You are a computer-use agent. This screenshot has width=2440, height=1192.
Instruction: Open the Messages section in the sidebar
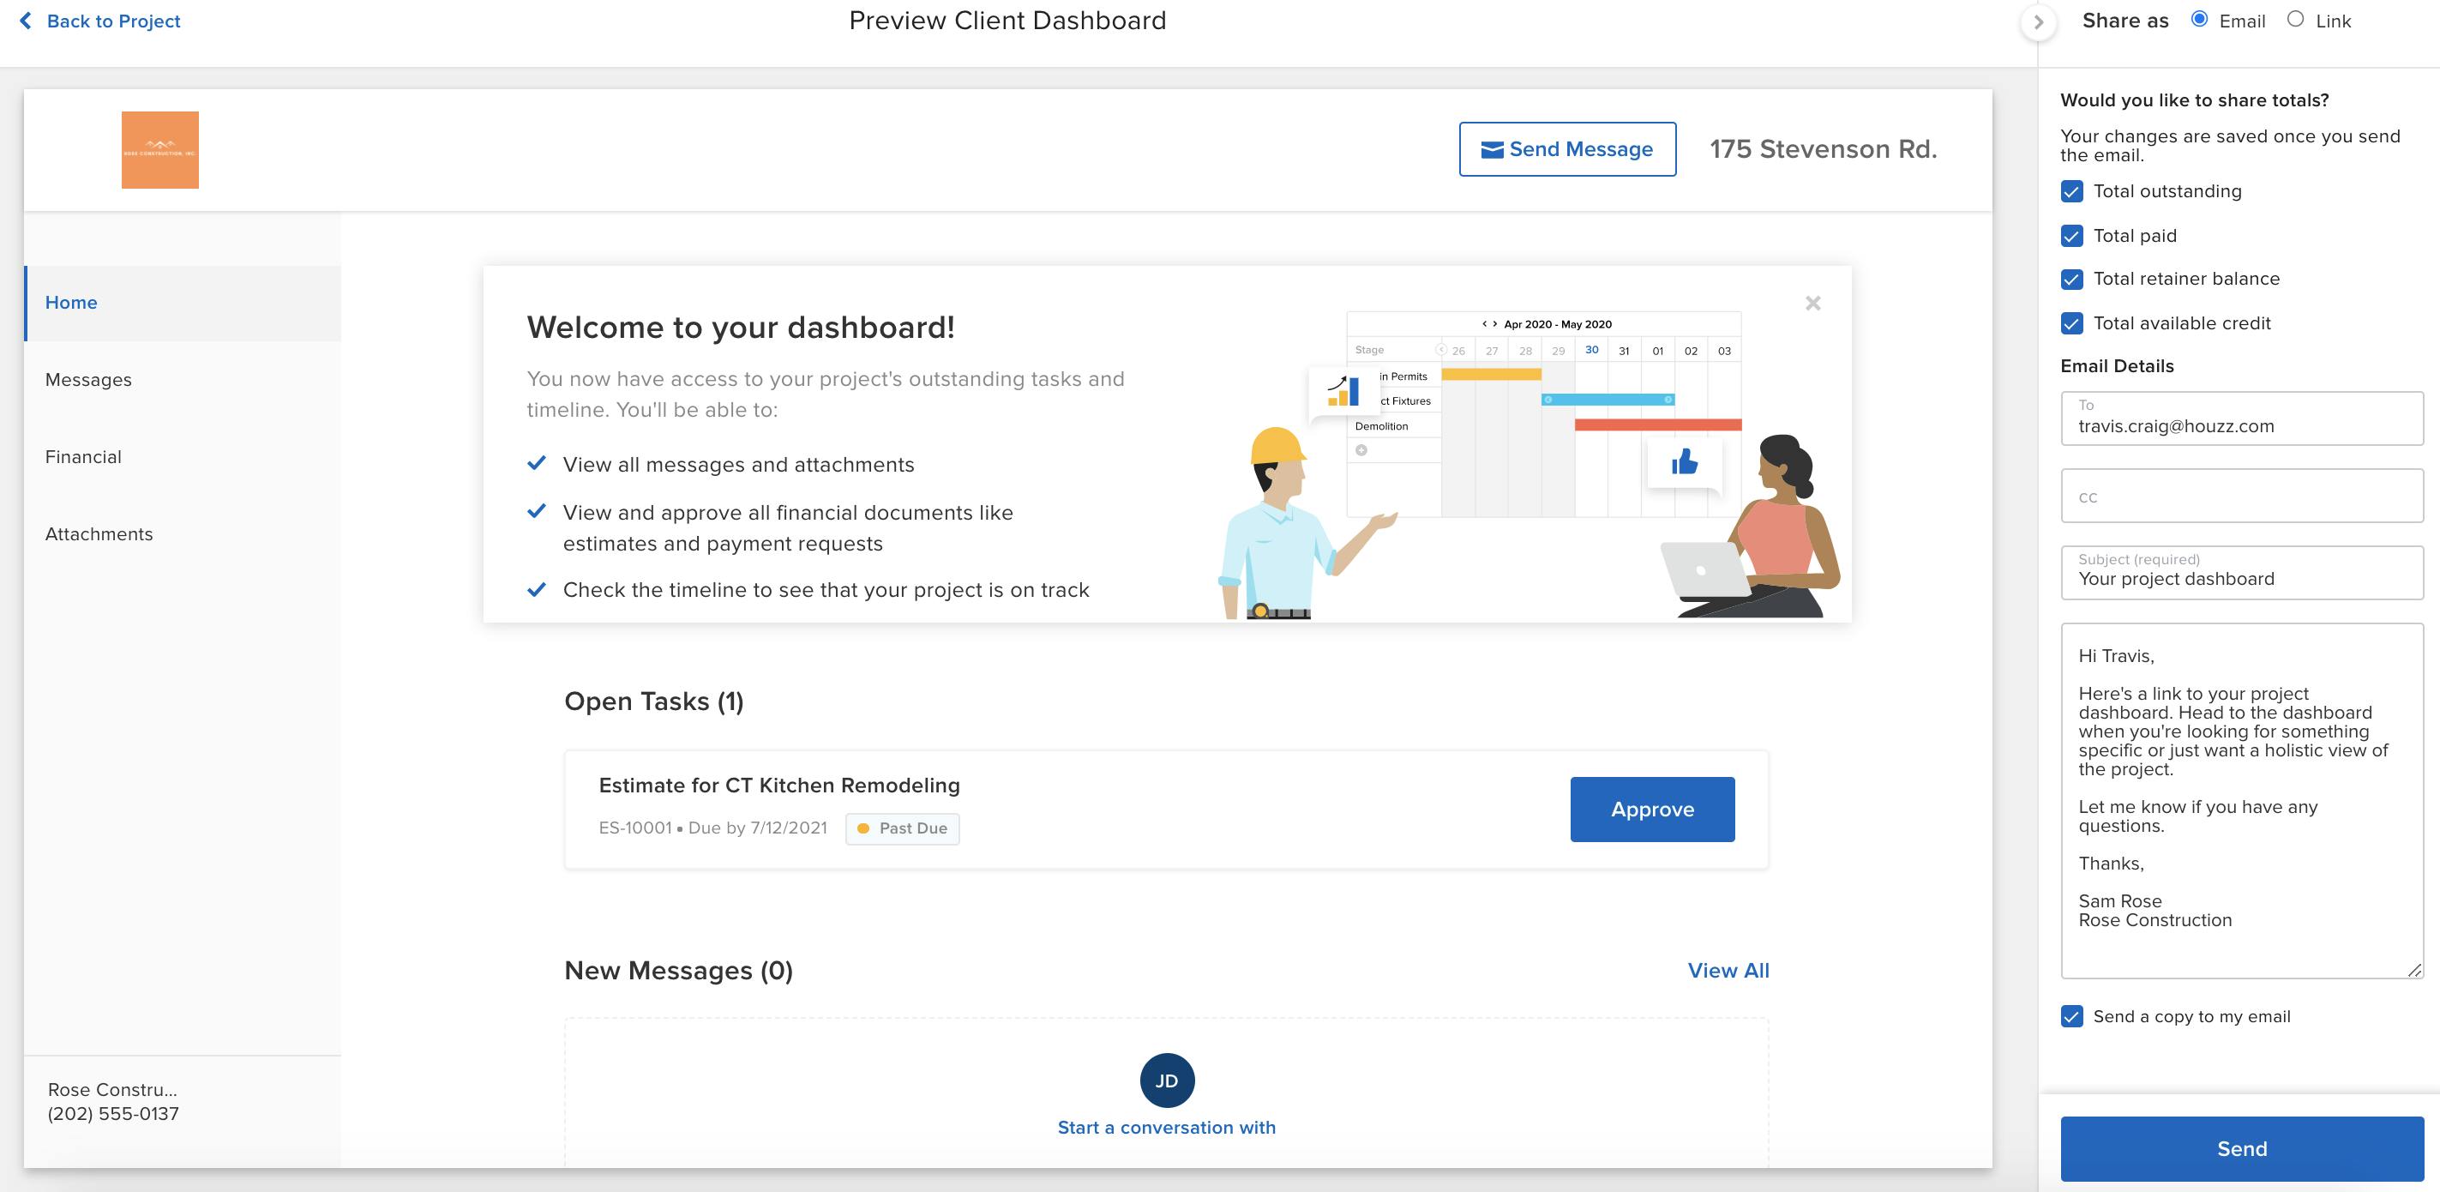88,379
